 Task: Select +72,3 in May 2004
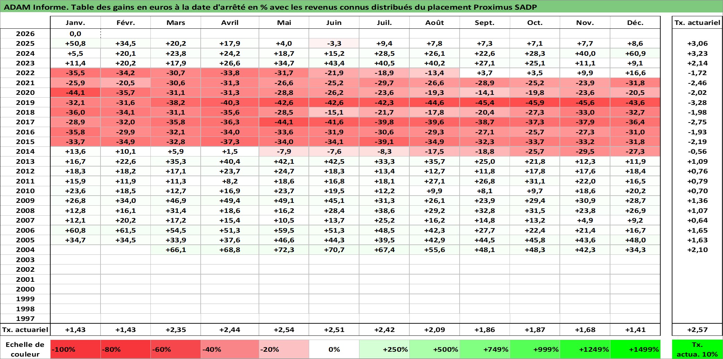coord(284,250)
